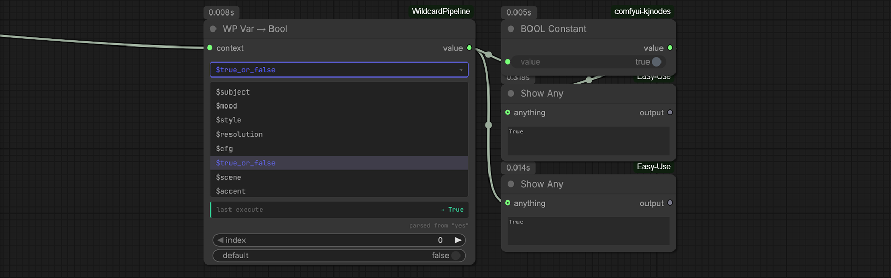Image resolution: width=891 pixels, height=278 pixels.
Task: Select $subject from the list
Action: (x=339, y=92)
